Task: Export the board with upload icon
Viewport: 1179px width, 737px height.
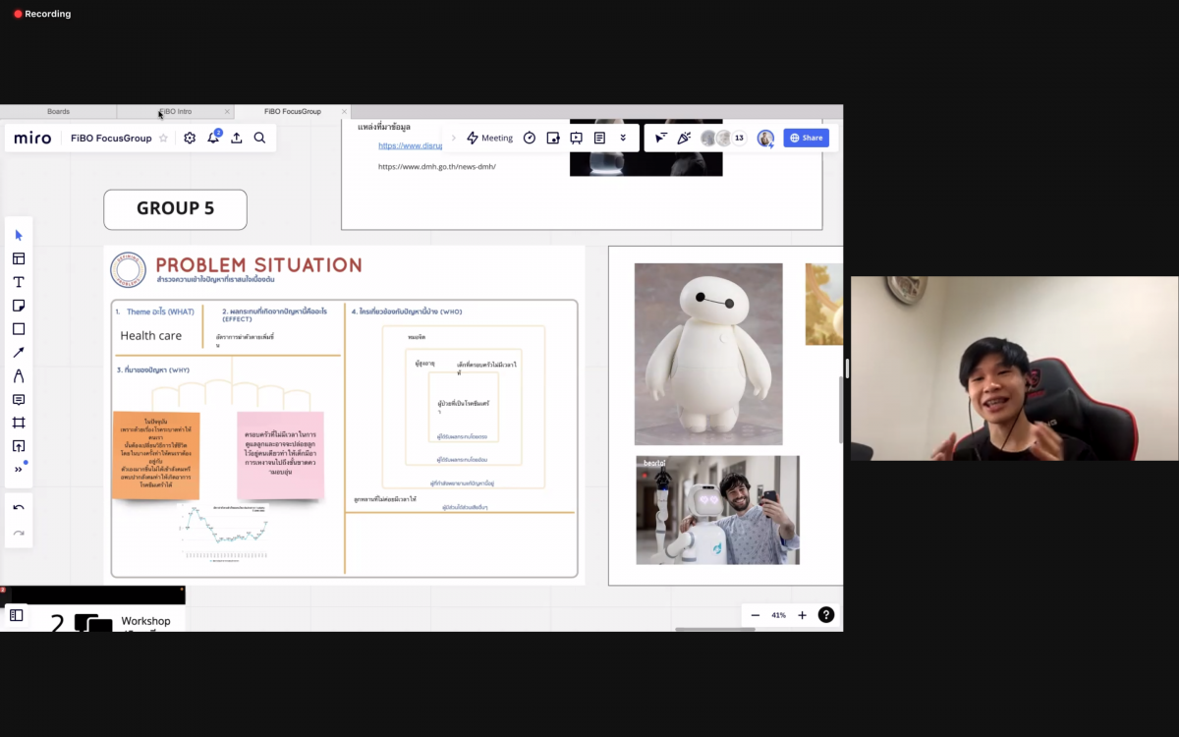Action: (237, 139)
